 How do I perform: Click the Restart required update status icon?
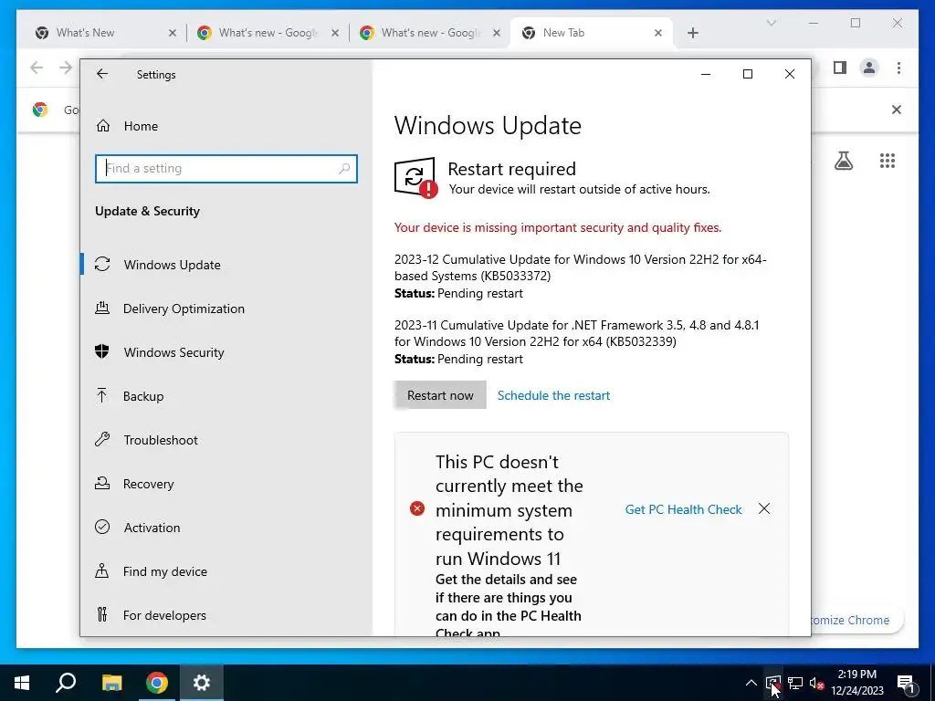click(x=415, y=178)
